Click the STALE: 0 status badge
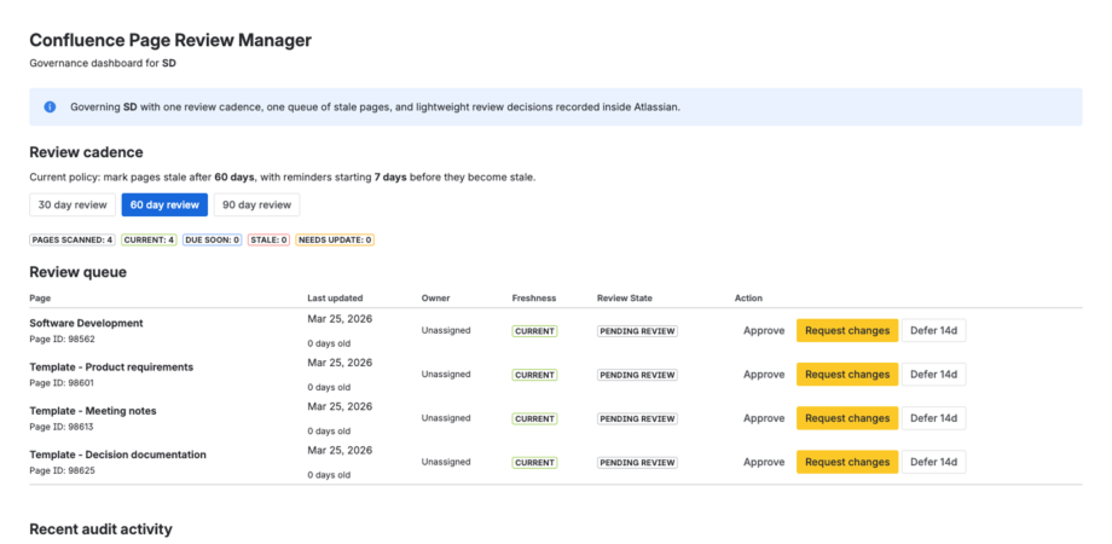 [x=268, y=240]
